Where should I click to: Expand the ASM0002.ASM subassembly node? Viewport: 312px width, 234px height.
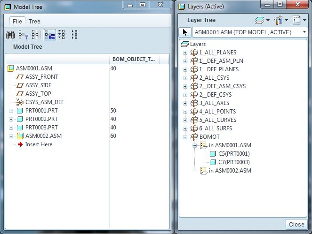pyautogui.click(x=11, y=136)
